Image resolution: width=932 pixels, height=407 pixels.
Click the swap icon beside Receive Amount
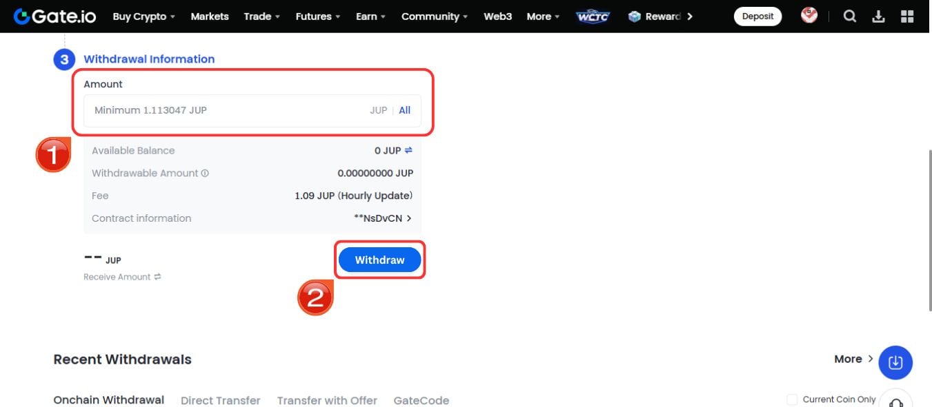[x=157, y=277]
